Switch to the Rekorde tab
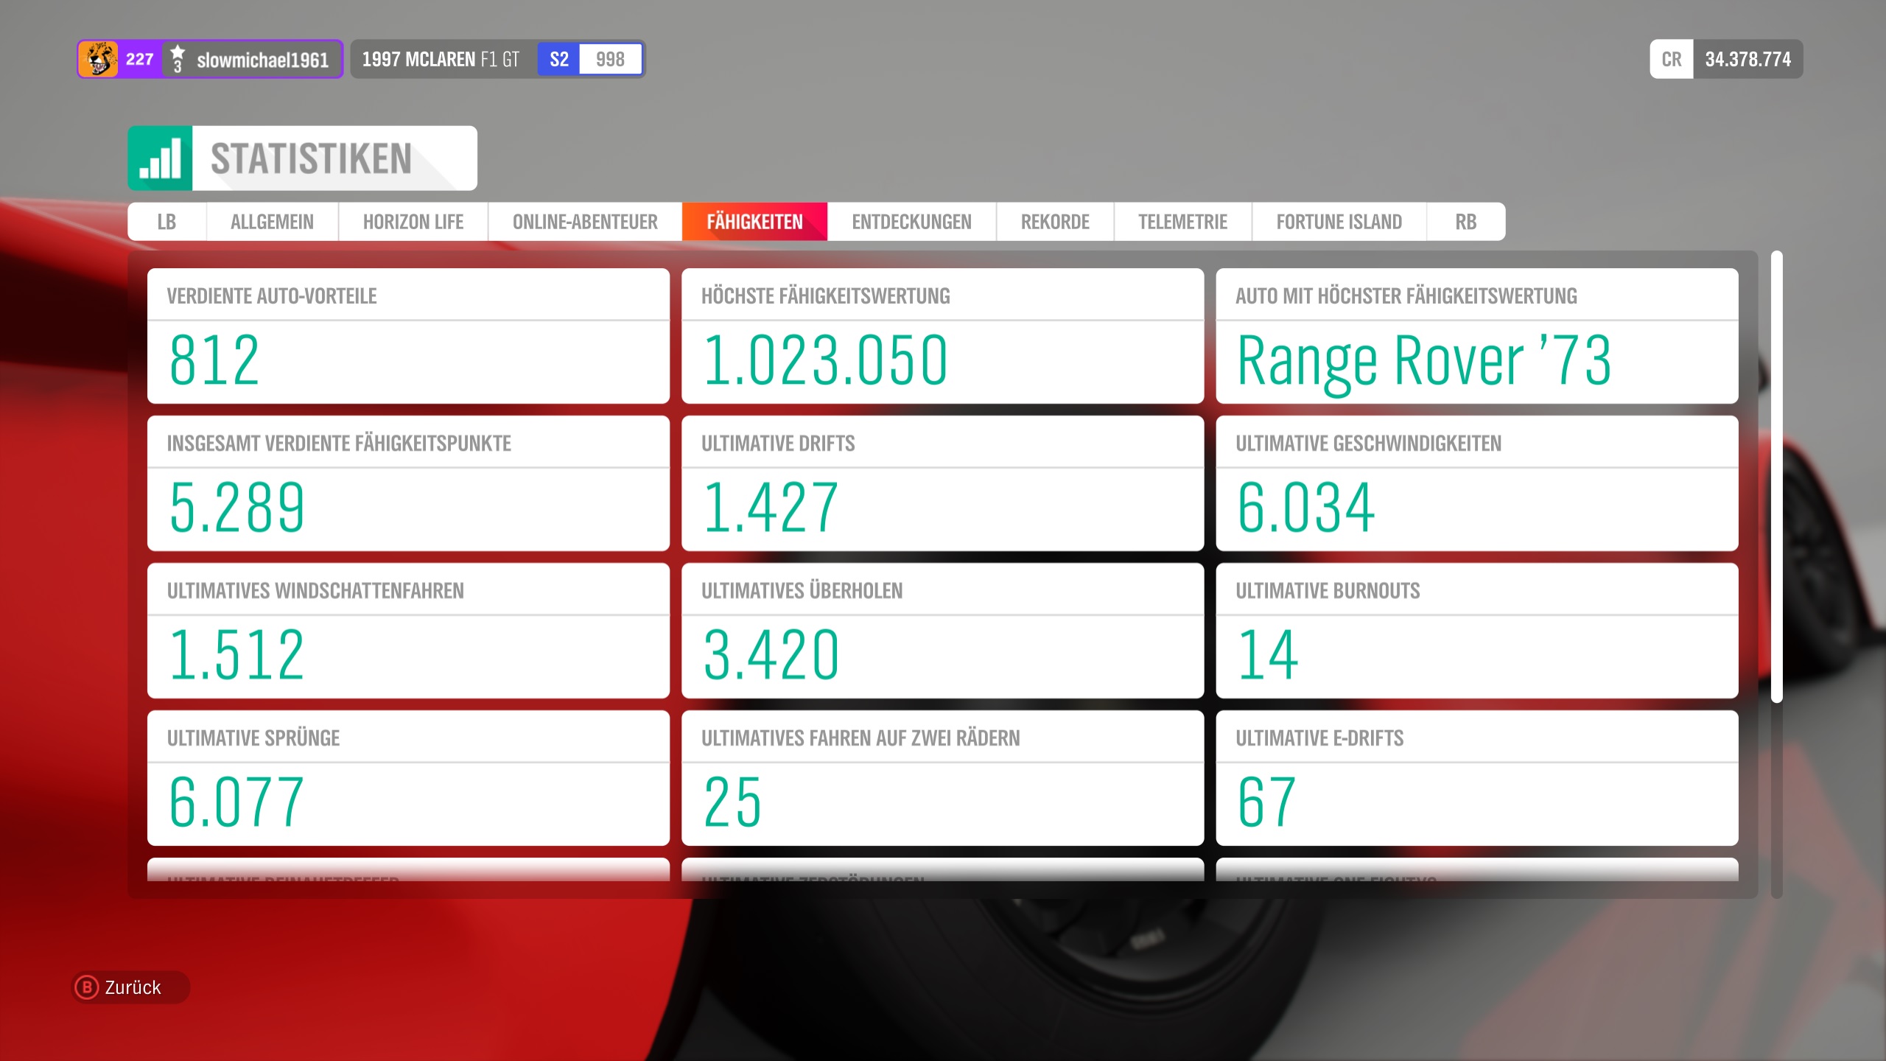Image resolution: width=1886 pixels, height=1061 pixels. point(1055,222)
